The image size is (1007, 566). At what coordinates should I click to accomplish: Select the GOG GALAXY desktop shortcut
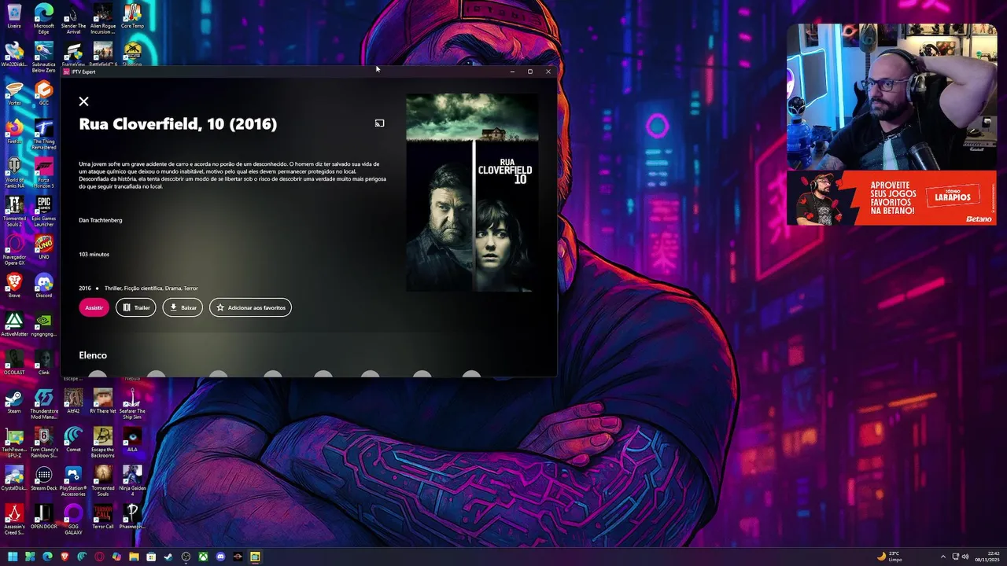(x=73, y=520)
